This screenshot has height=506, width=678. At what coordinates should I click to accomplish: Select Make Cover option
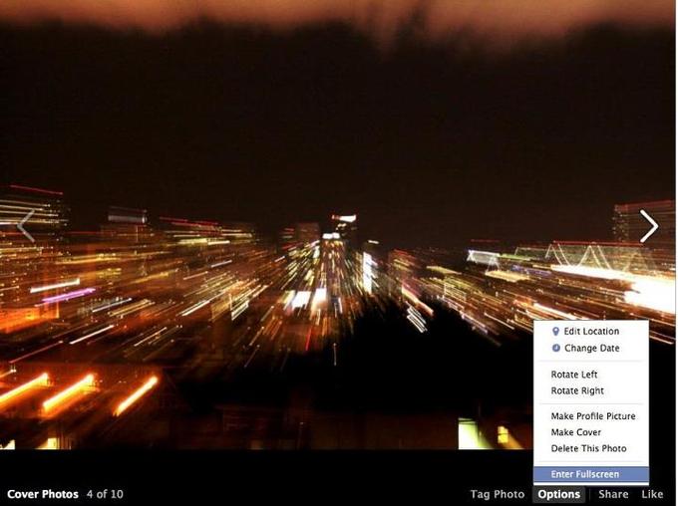click(591, 432)
